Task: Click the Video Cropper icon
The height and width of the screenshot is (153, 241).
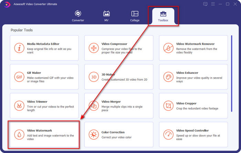Action: tap(168, 106)
